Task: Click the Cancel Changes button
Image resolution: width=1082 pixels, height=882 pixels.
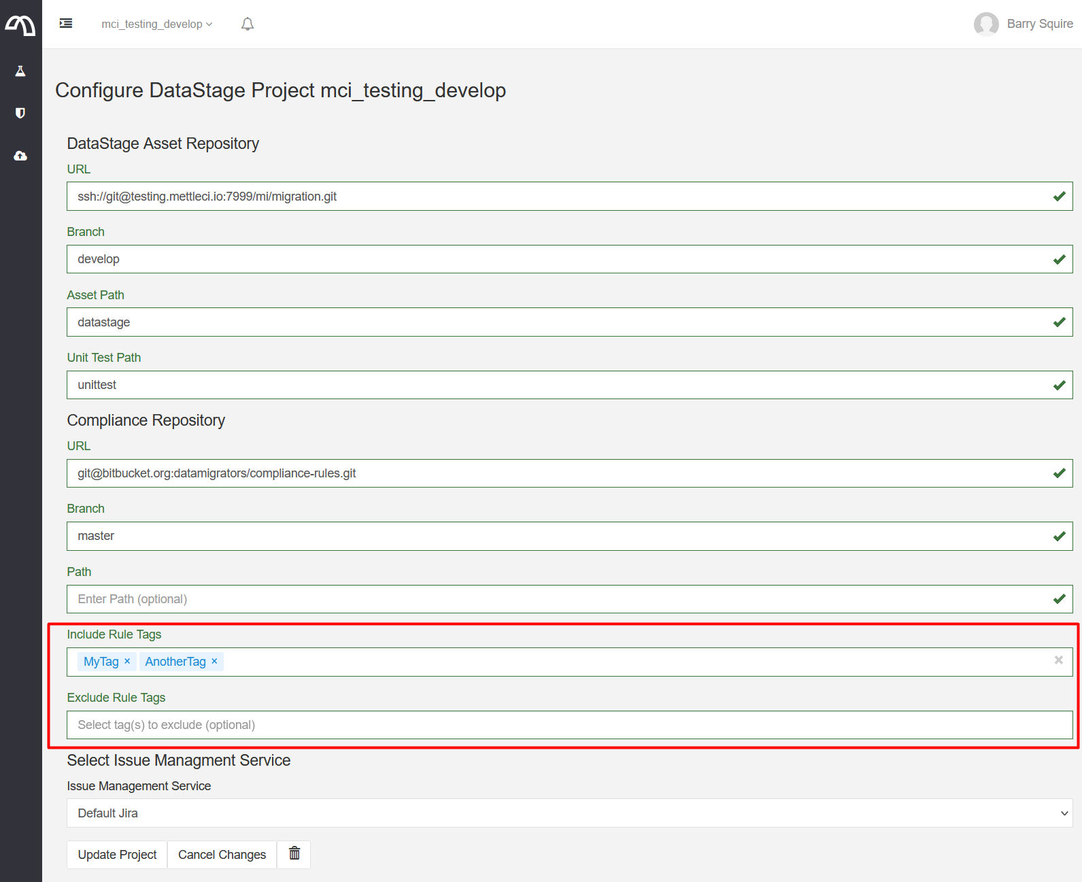Action: point(222,855)
